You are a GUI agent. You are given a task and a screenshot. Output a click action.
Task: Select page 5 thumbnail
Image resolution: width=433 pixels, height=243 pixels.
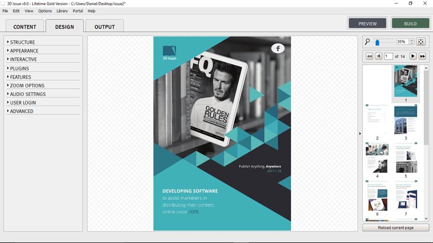(x=406, y=158)
